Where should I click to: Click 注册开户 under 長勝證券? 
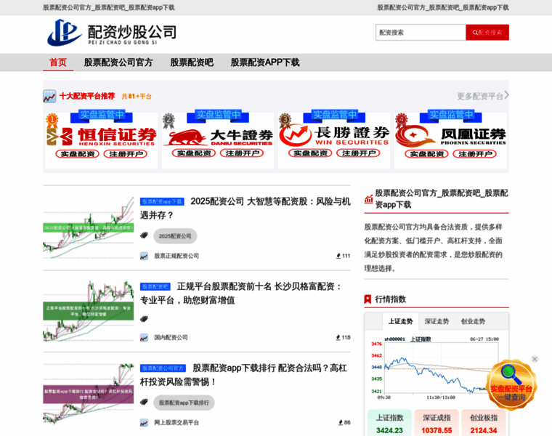pyautogui.click(x=358, y=153)
